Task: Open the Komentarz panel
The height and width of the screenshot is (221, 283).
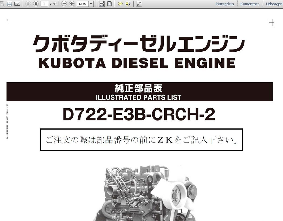Action: tap(250, 4)
